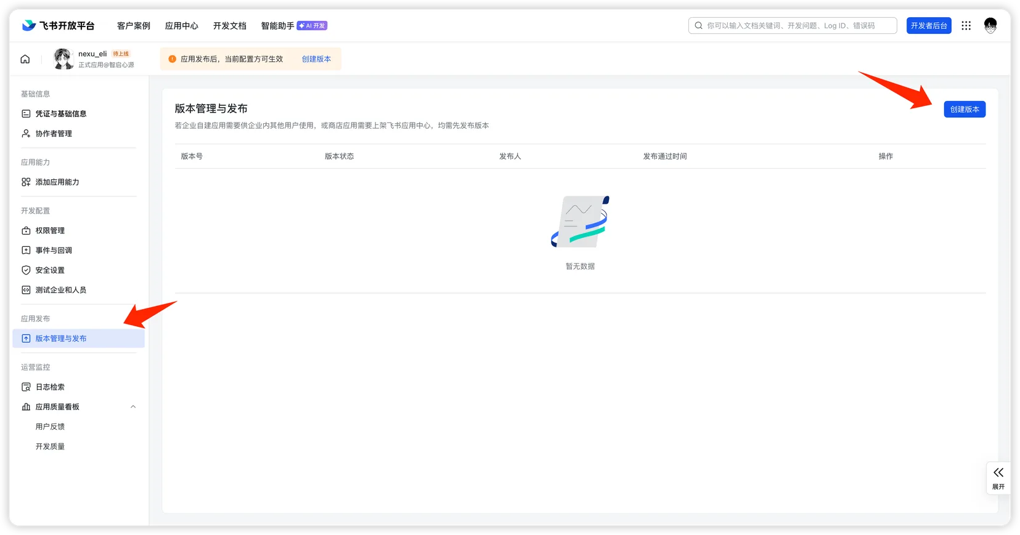Click the 应用质量看板 chart icon
Image resolution: width=1020 pixels, height=535 pixels.
coord(26,407)
